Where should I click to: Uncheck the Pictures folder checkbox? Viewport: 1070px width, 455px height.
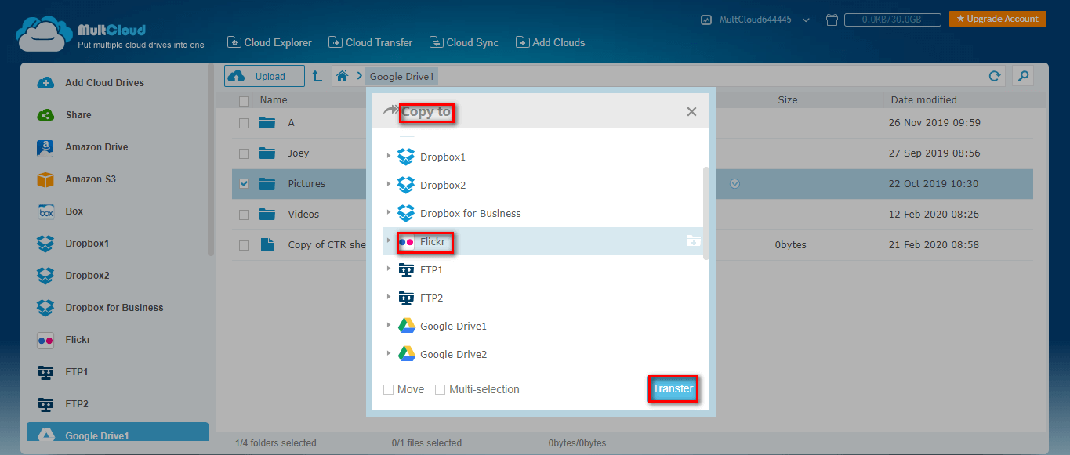tap(244, 184)
